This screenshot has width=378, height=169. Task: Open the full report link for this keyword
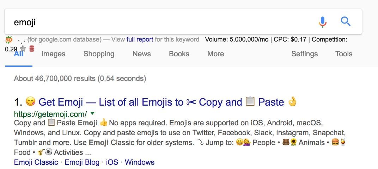(x=140, y=39)
